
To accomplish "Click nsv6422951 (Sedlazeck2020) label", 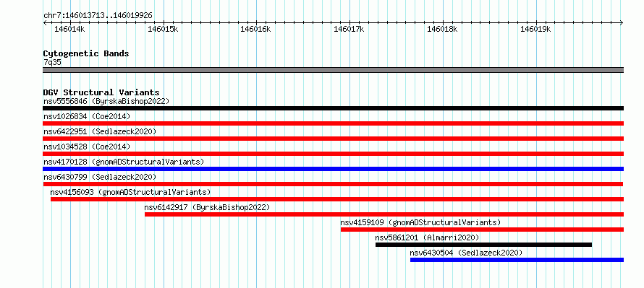I will pyautogui.click(x=100, y=131).
